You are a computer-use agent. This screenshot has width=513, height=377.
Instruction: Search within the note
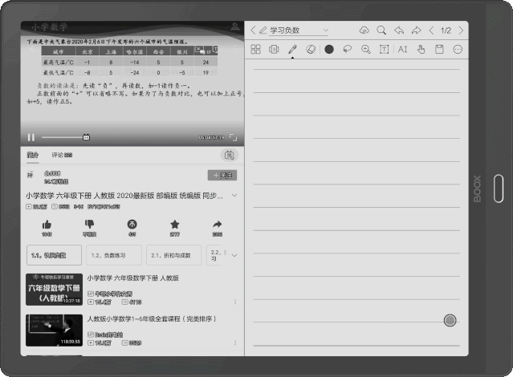click(381, 30)
